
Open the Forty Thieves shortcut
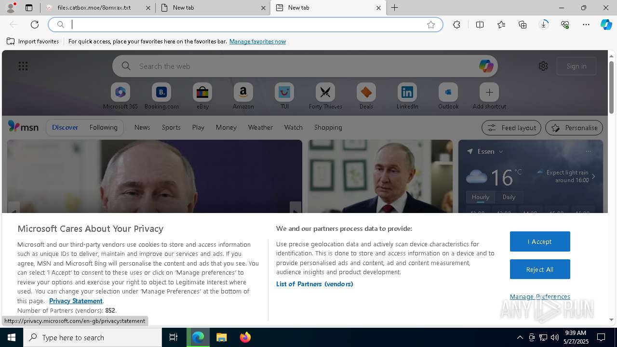(325, 96)
